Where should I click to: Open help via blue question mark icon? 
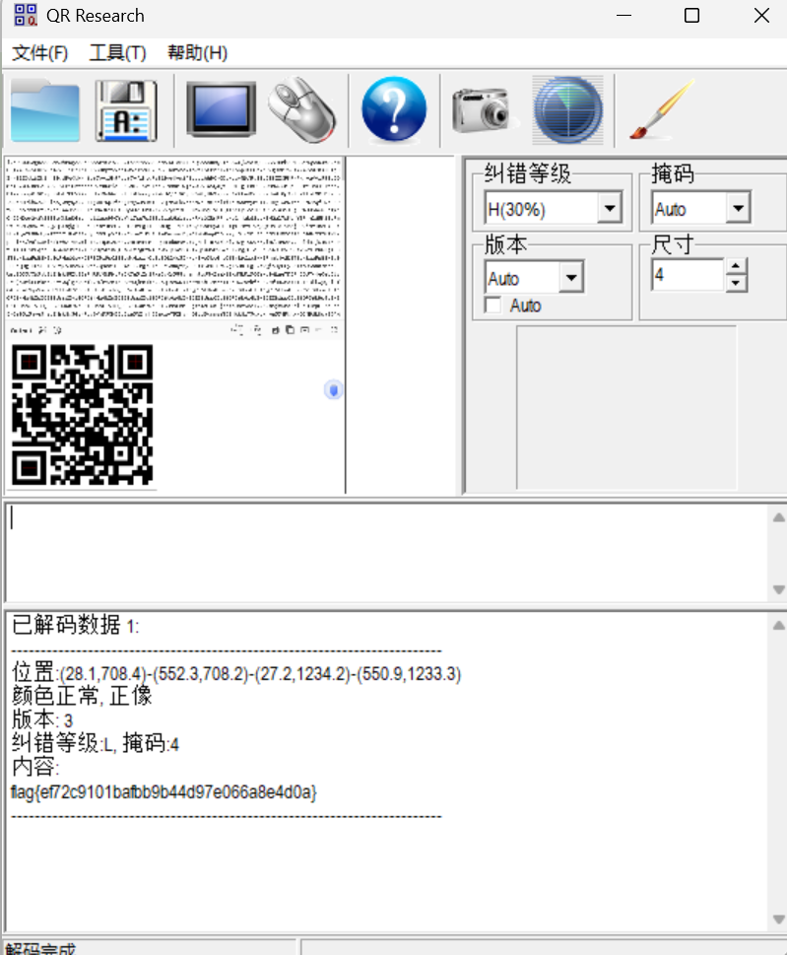(394, 109)
